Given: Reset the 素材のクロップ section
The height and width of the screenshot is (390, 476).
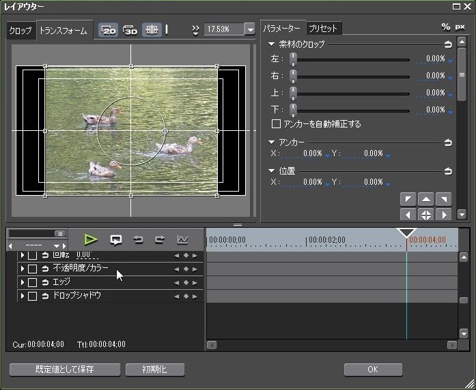Looking at the screenshot, I should pyautogui.click(x=448, y=45).
